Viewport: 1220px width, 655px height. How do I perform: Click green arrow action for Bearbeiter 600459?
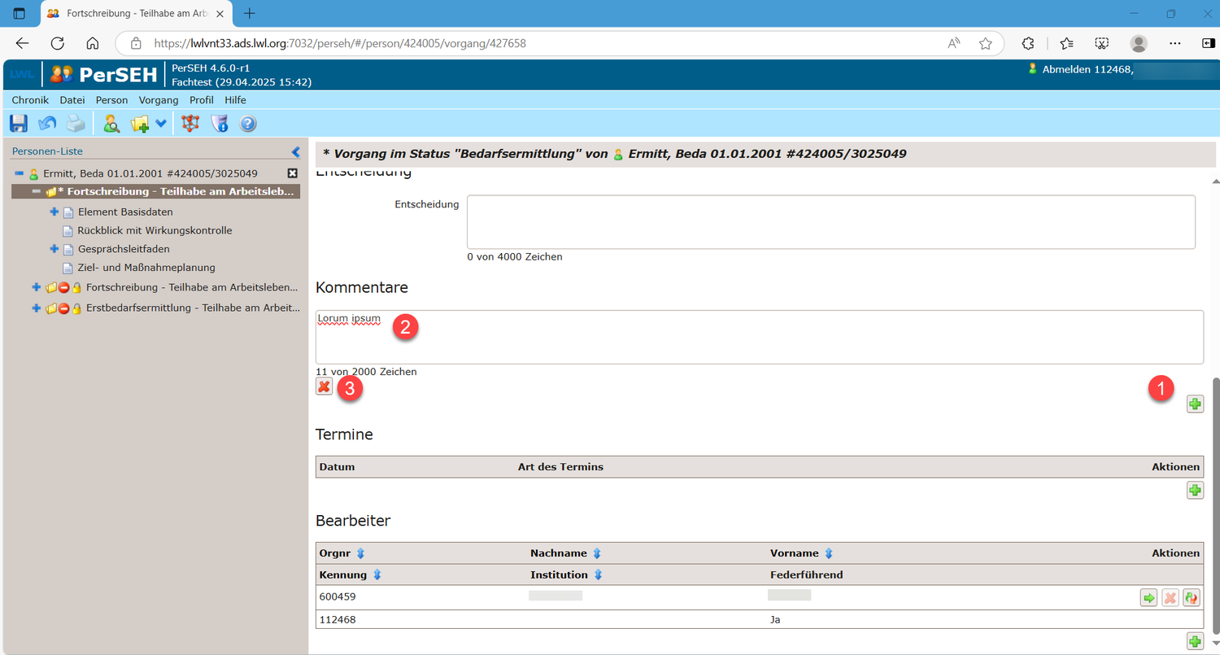click(x=1148, y=598)
